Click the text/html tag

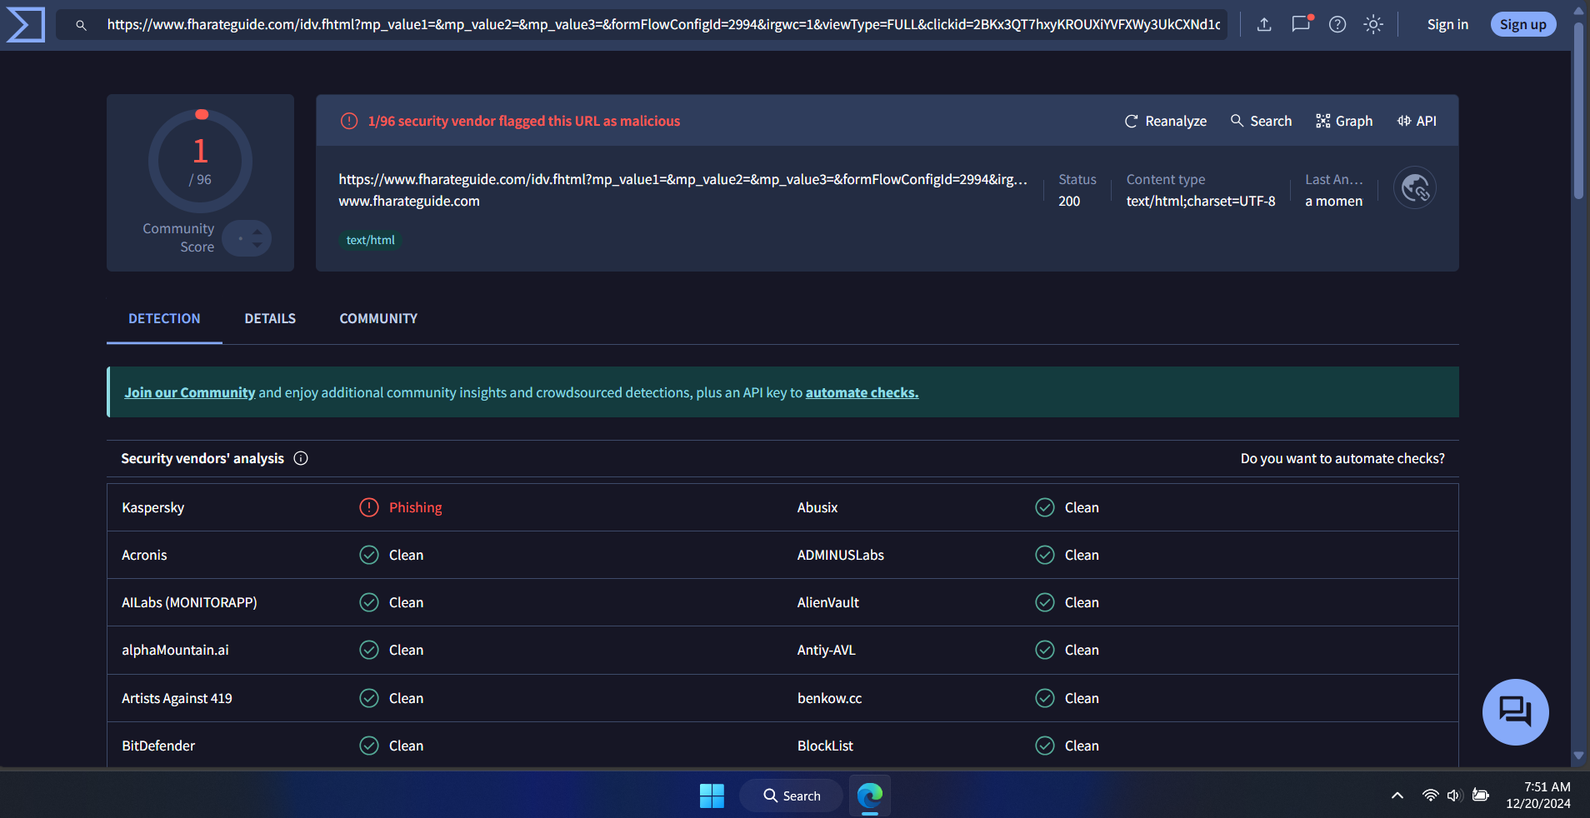(371, 240)
